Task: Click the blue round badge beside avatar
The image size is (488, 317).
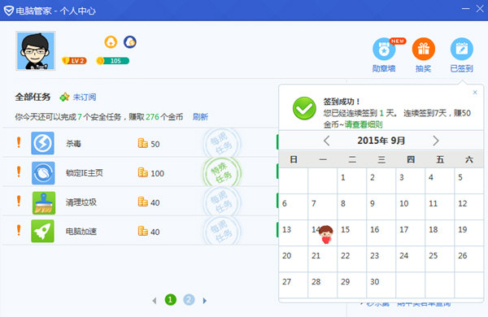Action: pos(130,42)
